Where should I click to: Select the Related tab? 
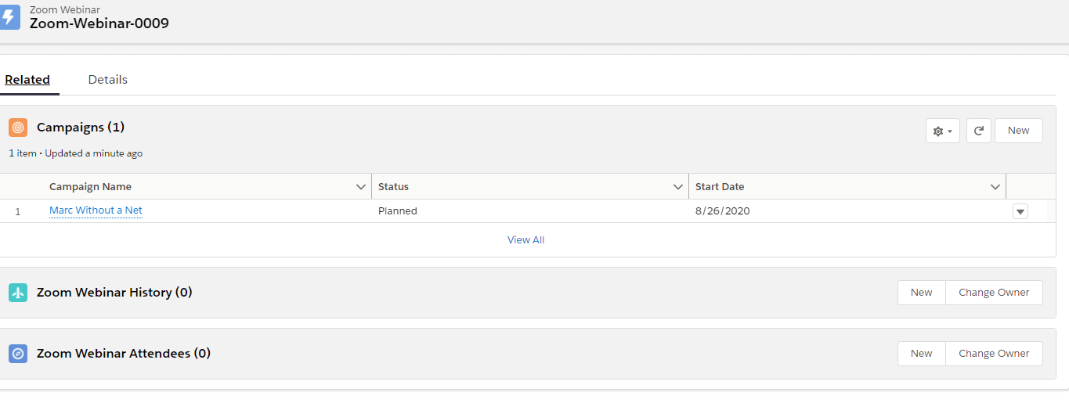pos(27,80)
